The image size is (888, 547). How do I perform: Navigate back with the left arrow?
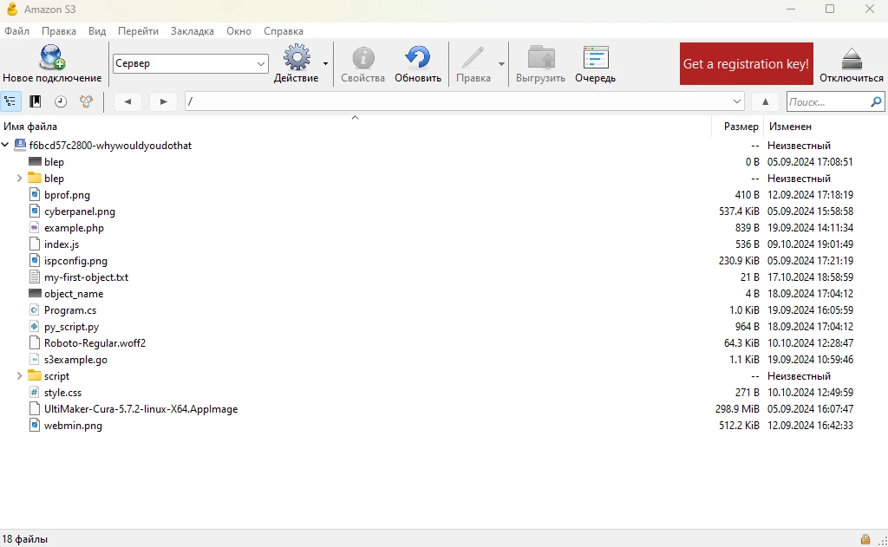click(x=127, y=101)
